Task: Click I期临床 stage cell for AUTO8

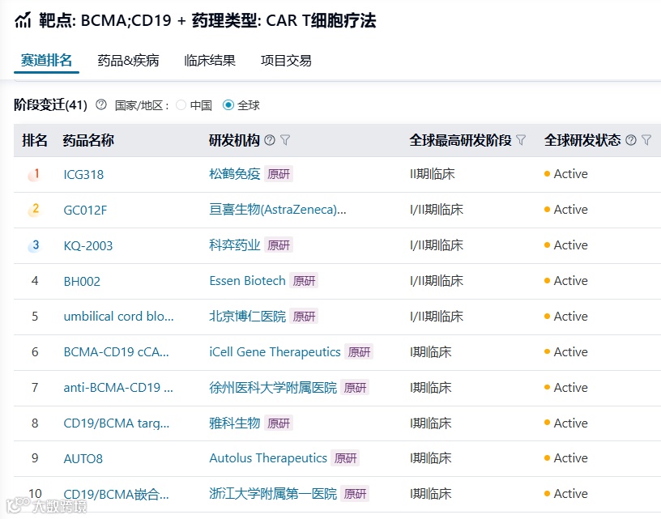Action: 431,458
